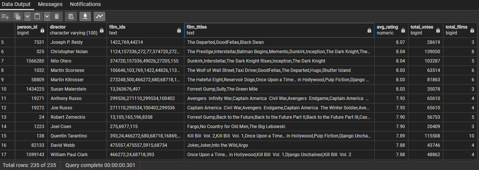Select the Christopher Nolan director cell
This screenshot has height=170, width=479.
tap(77, 52)
